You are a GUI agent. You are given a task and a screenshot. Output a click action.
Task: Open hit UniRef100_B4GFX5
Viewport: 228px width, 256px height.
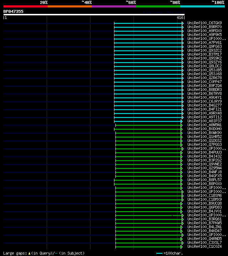(204, 176)
